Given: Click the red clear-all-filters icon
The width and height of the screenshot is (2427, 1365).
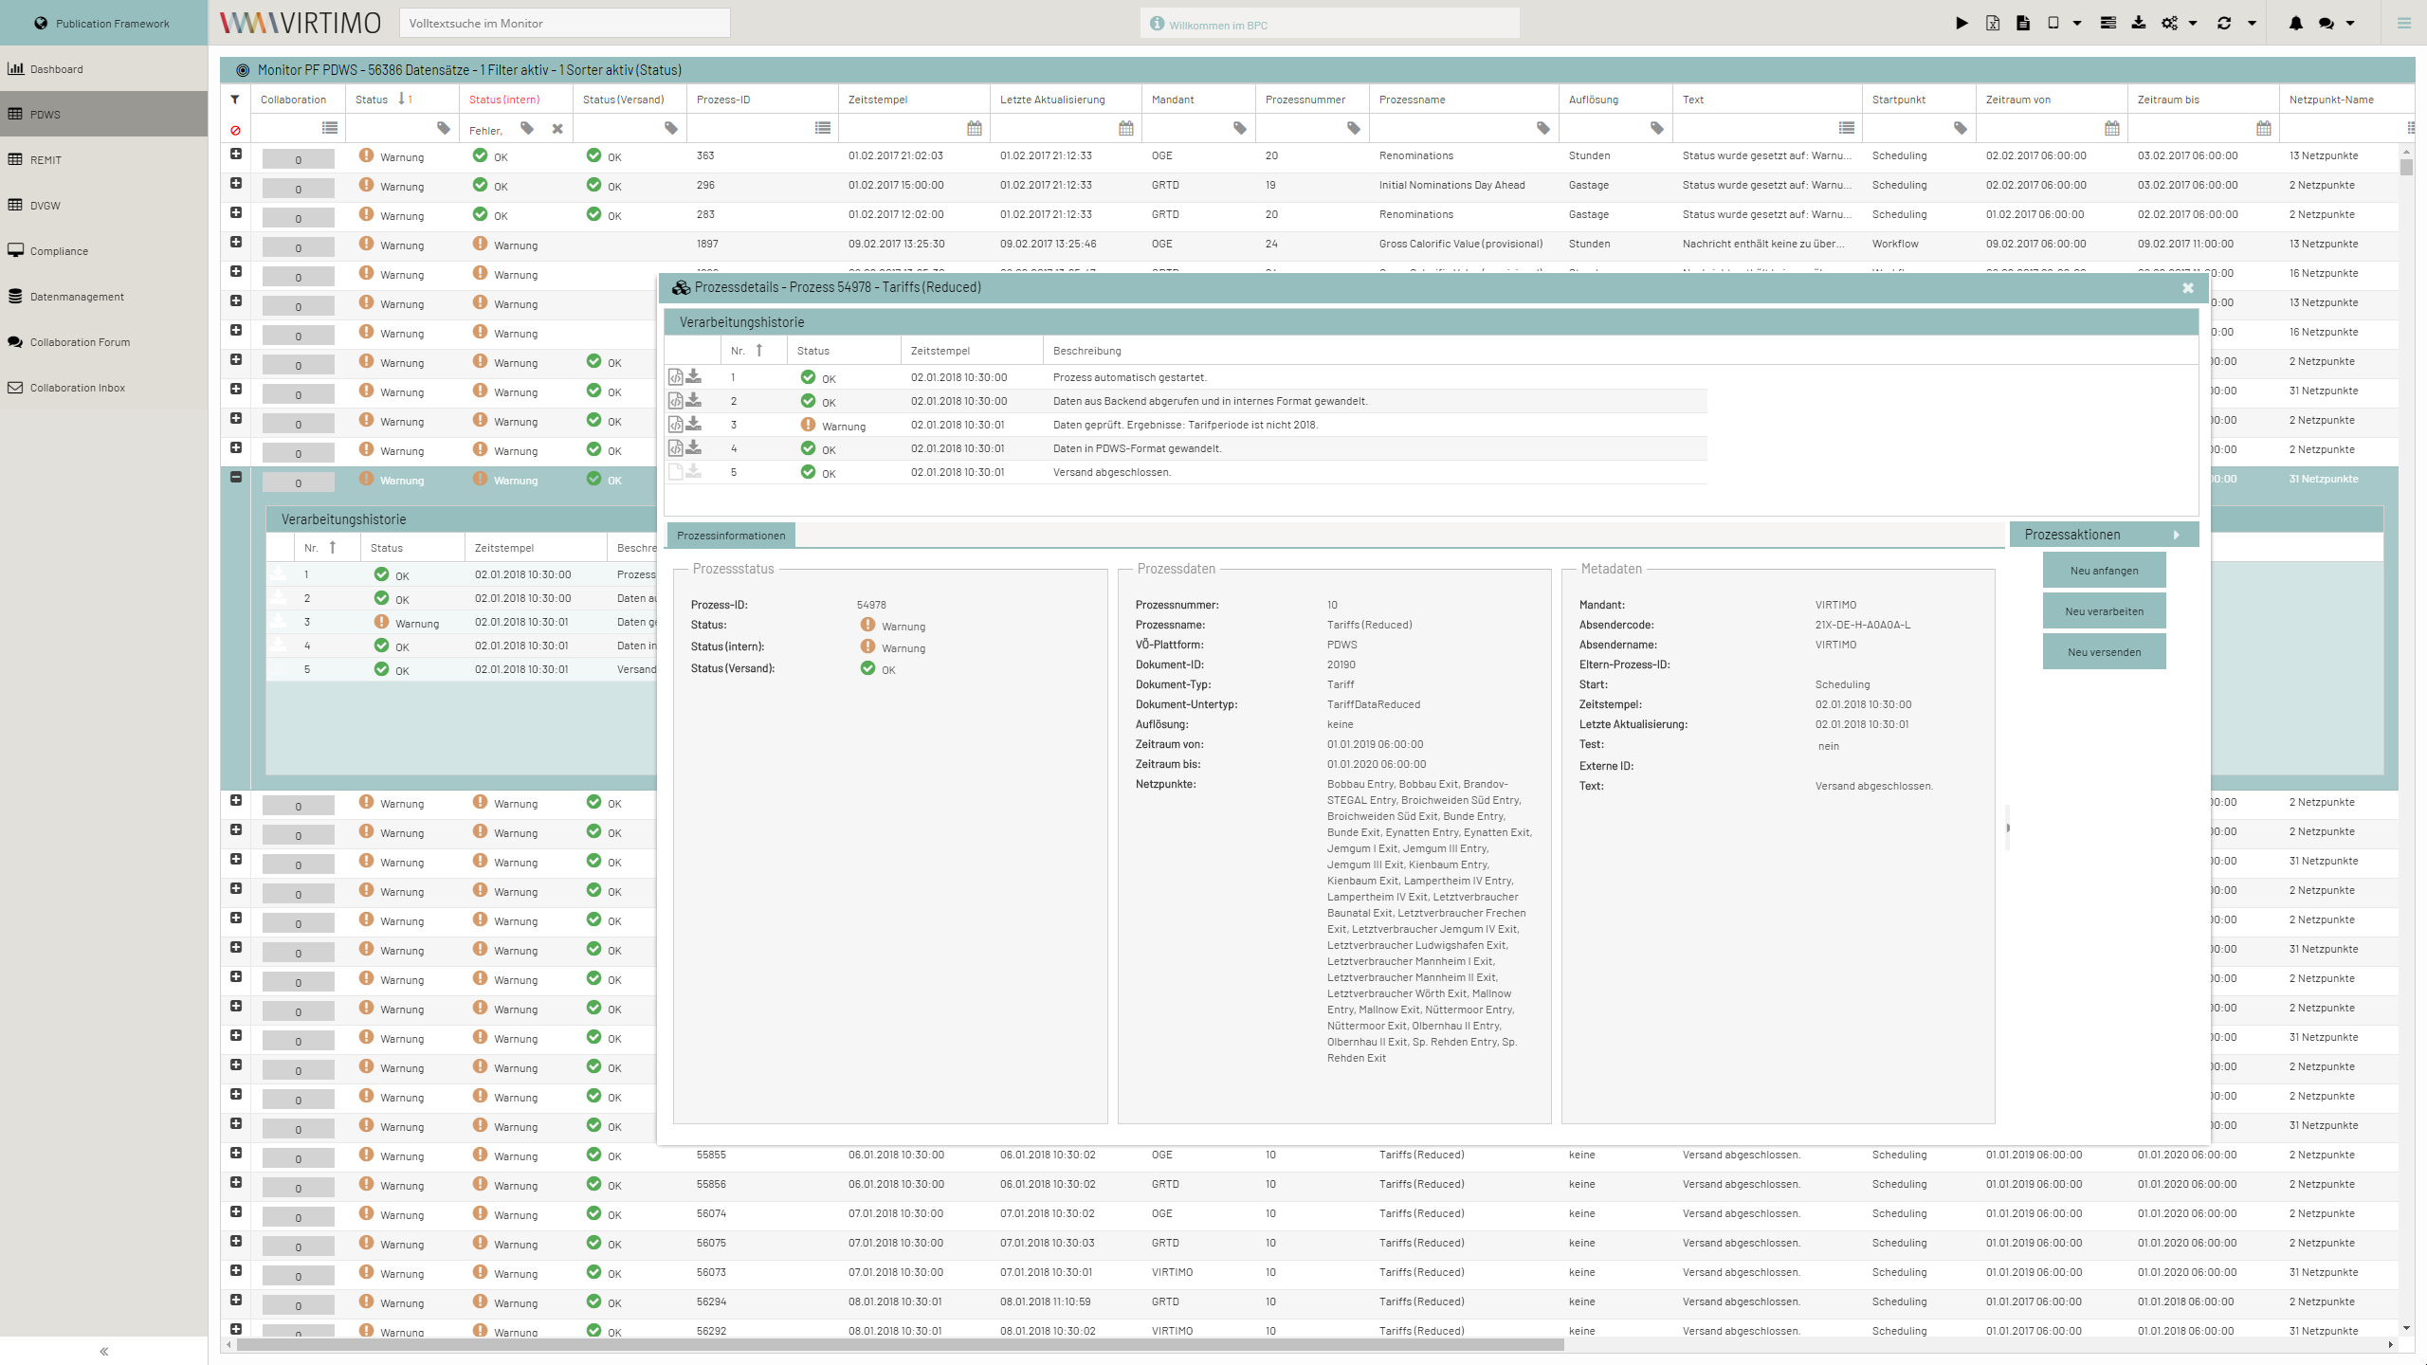Looking at the screenshot, I should click(x=235, y=130).
